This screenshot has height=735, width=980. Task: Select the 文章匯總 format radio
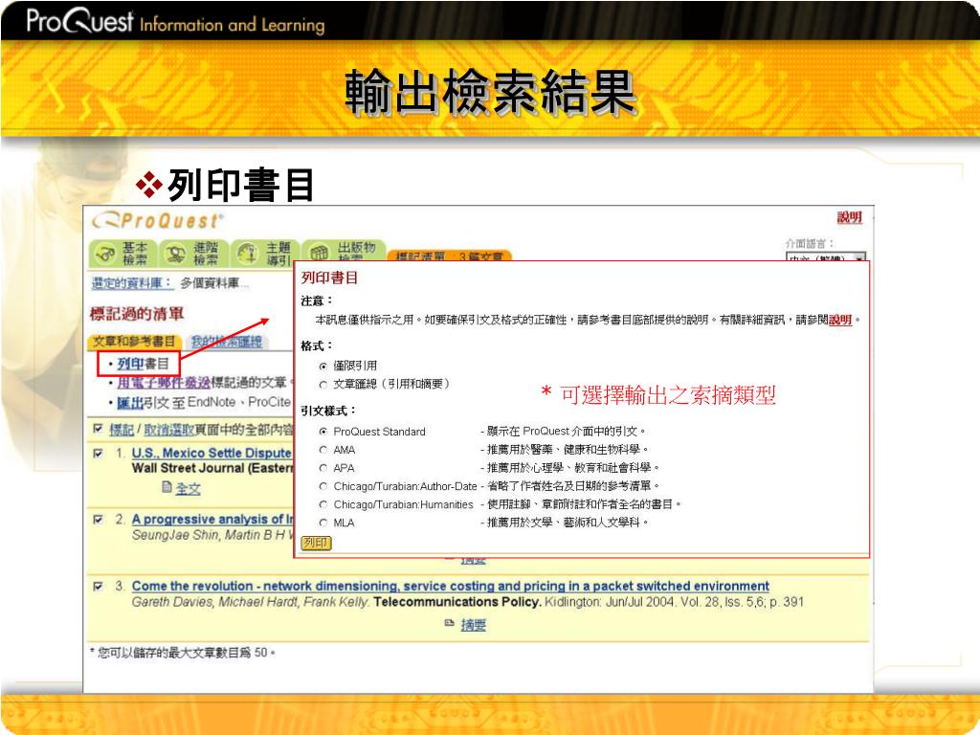coord(323,385)
